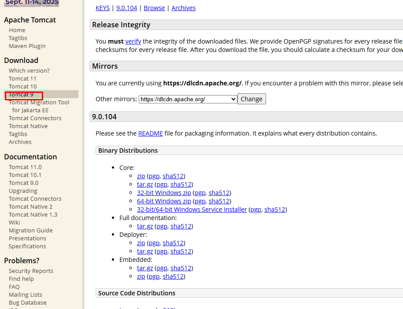Open Bug Database sidebar link
The width and height of the screenshot is (403, 309).
click(27, 303)
